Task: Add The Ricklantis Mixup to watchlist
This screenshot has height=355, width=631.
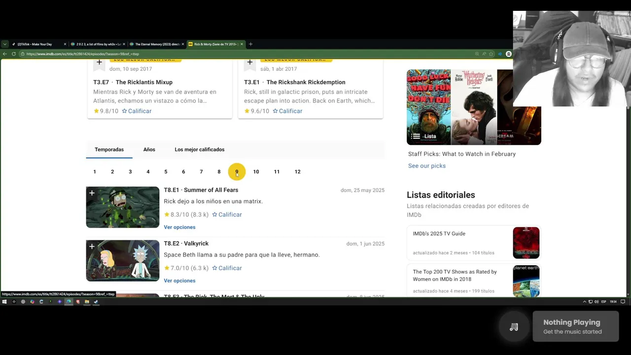Action: (99, 63)
